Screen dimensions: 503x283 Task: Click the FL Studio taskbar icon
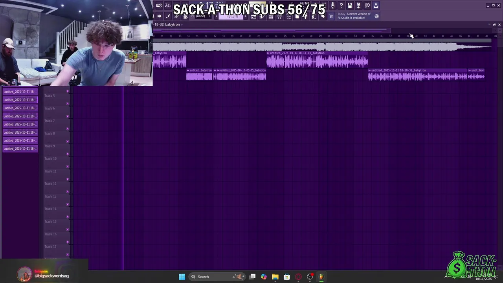321,277
